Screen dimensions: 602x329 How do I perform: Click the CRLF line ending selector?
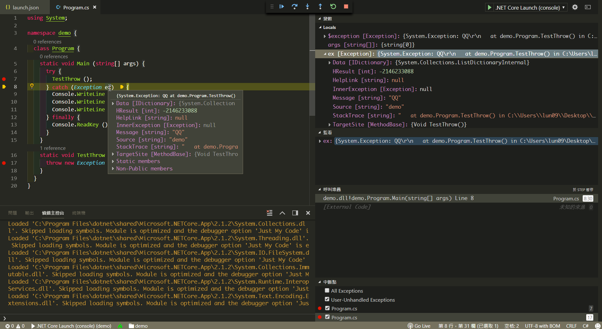click(571, 326)
